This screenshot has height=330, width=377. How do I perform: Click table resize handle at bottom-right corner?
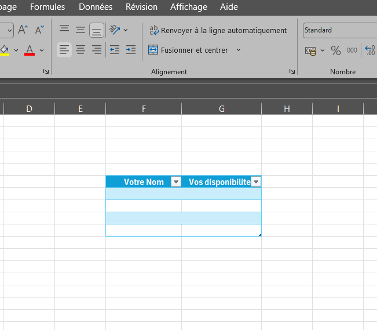(260, 235)
